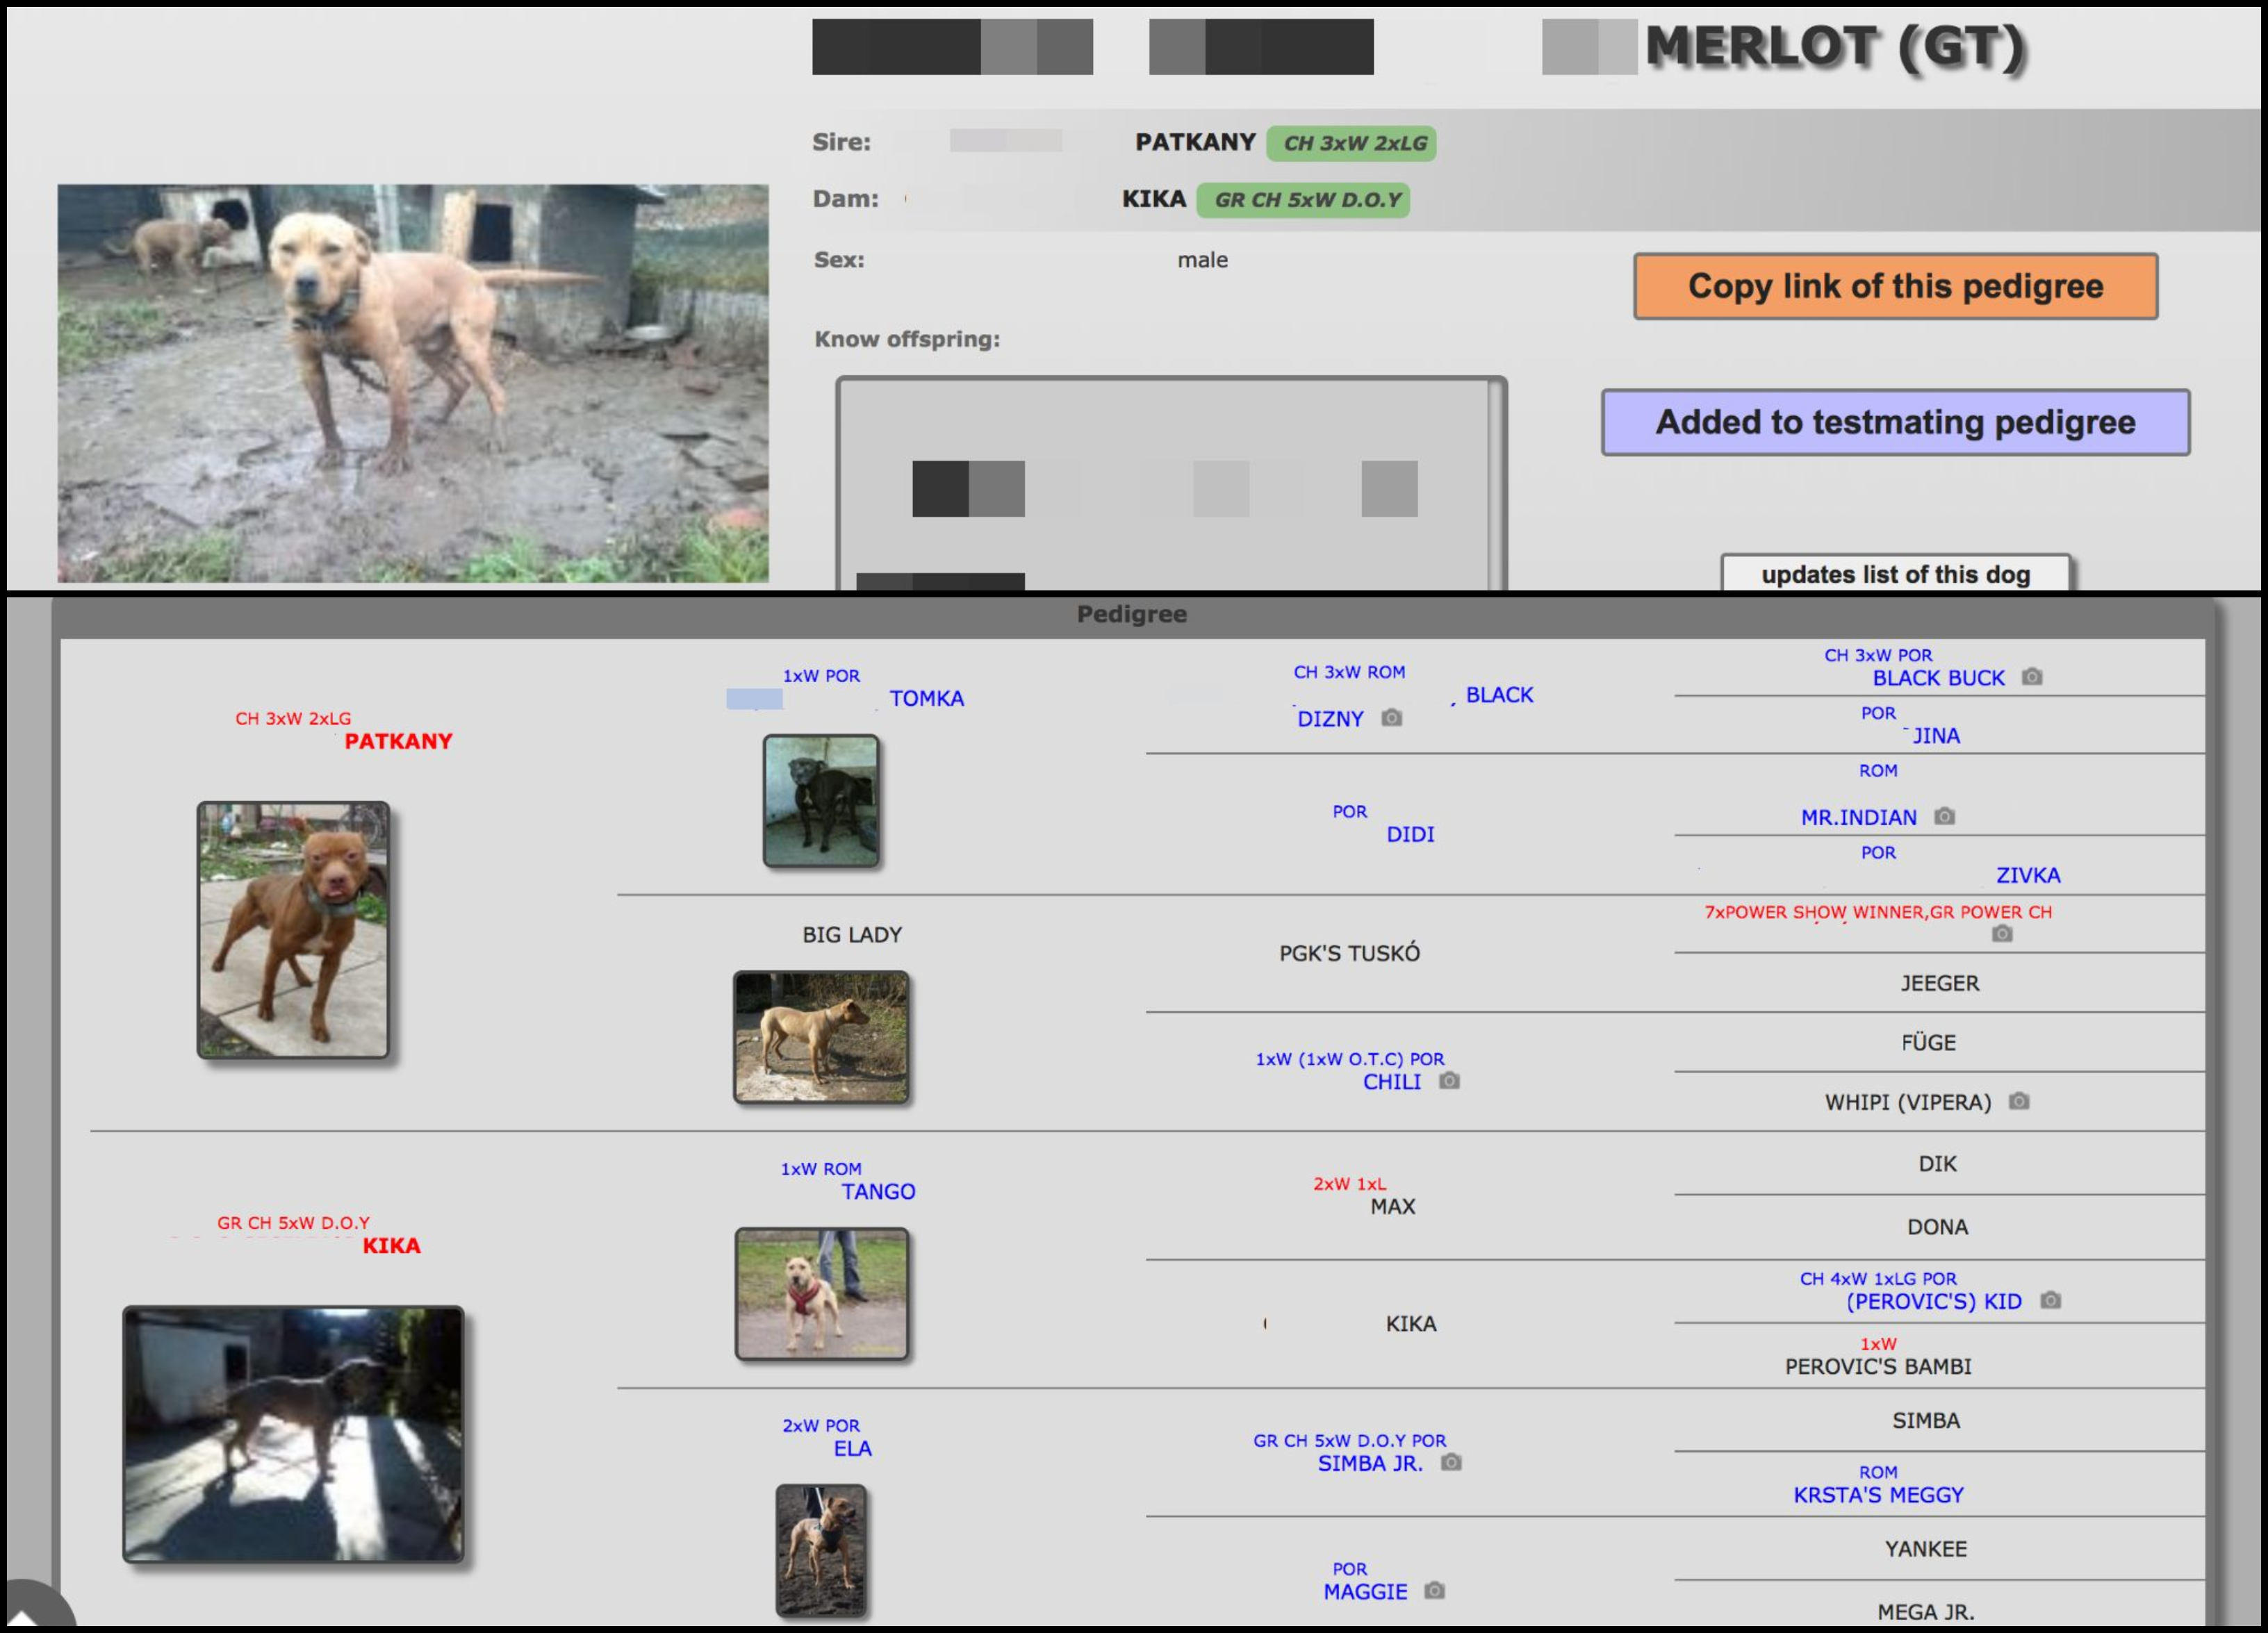Open DIDI pedigree link
This screenshot has height=1633, width=2268.
pos(1410,834)
